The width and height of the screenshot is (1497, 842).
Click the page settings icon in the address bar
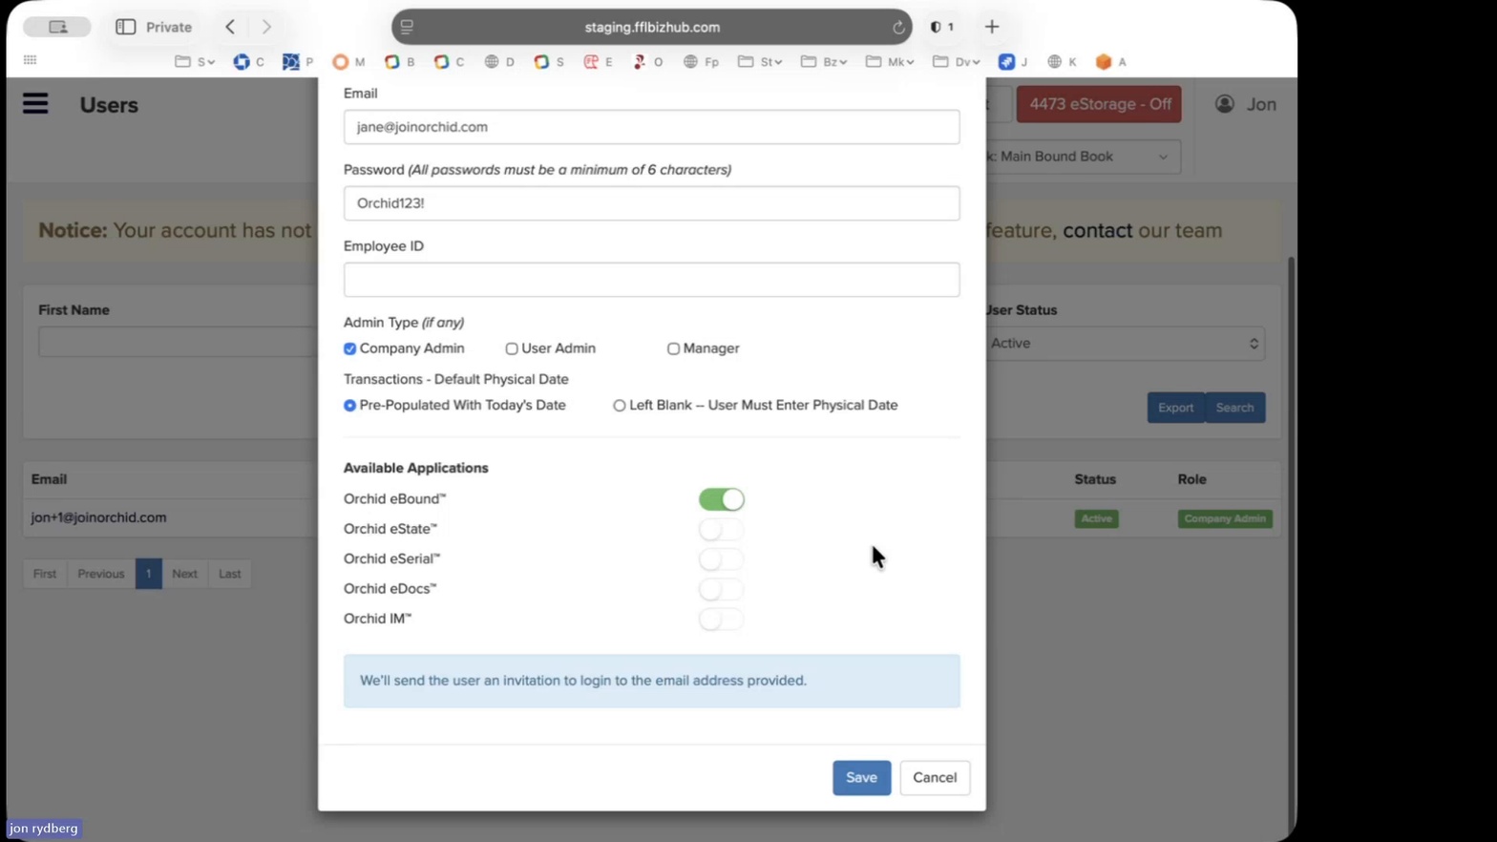pyautogui.click(x=407, y=27)
